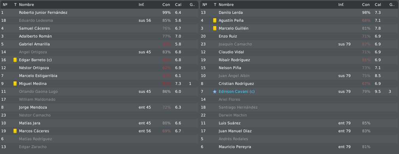This screenshot has width=399, height=154.
Task: Click the Inf. header in right table
Action: pos(341,5)
